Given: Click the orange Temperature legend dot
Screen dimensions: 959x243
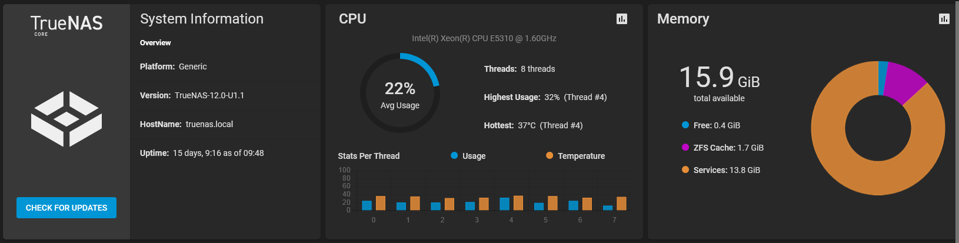Looking at the screenshot, I should 550,155.
